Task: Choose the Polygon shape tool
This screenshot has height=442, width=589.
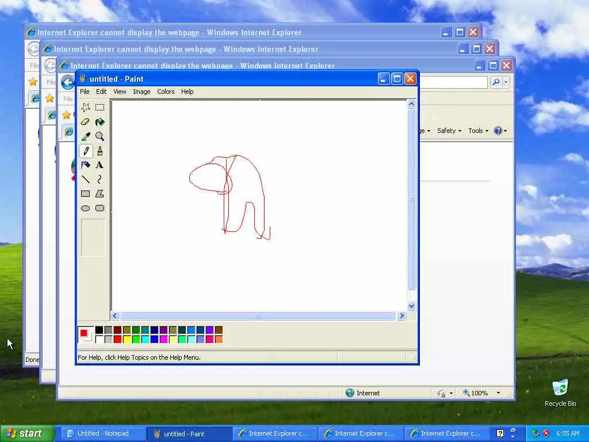Action: coord(100,193)
